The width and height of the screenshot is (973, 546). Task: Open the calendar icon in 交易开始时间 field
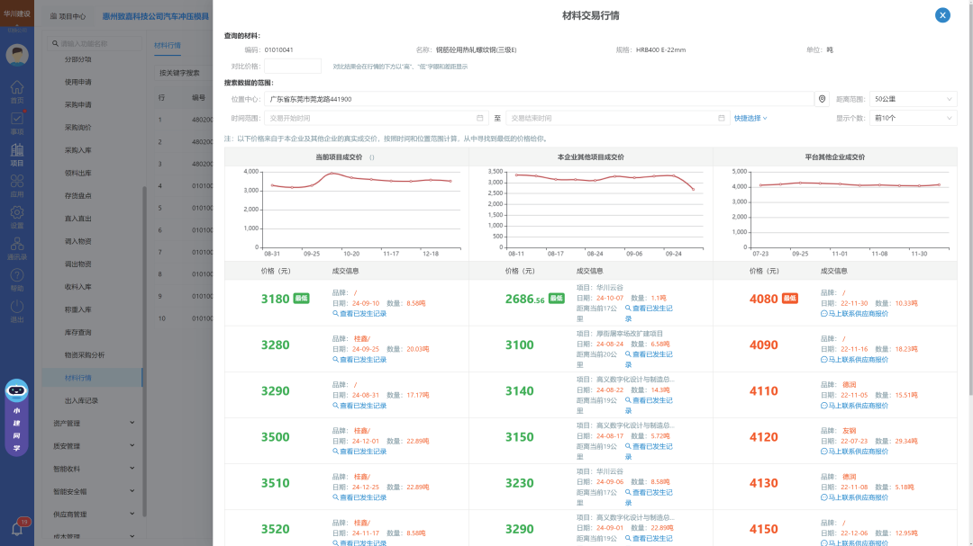point(480,118)
